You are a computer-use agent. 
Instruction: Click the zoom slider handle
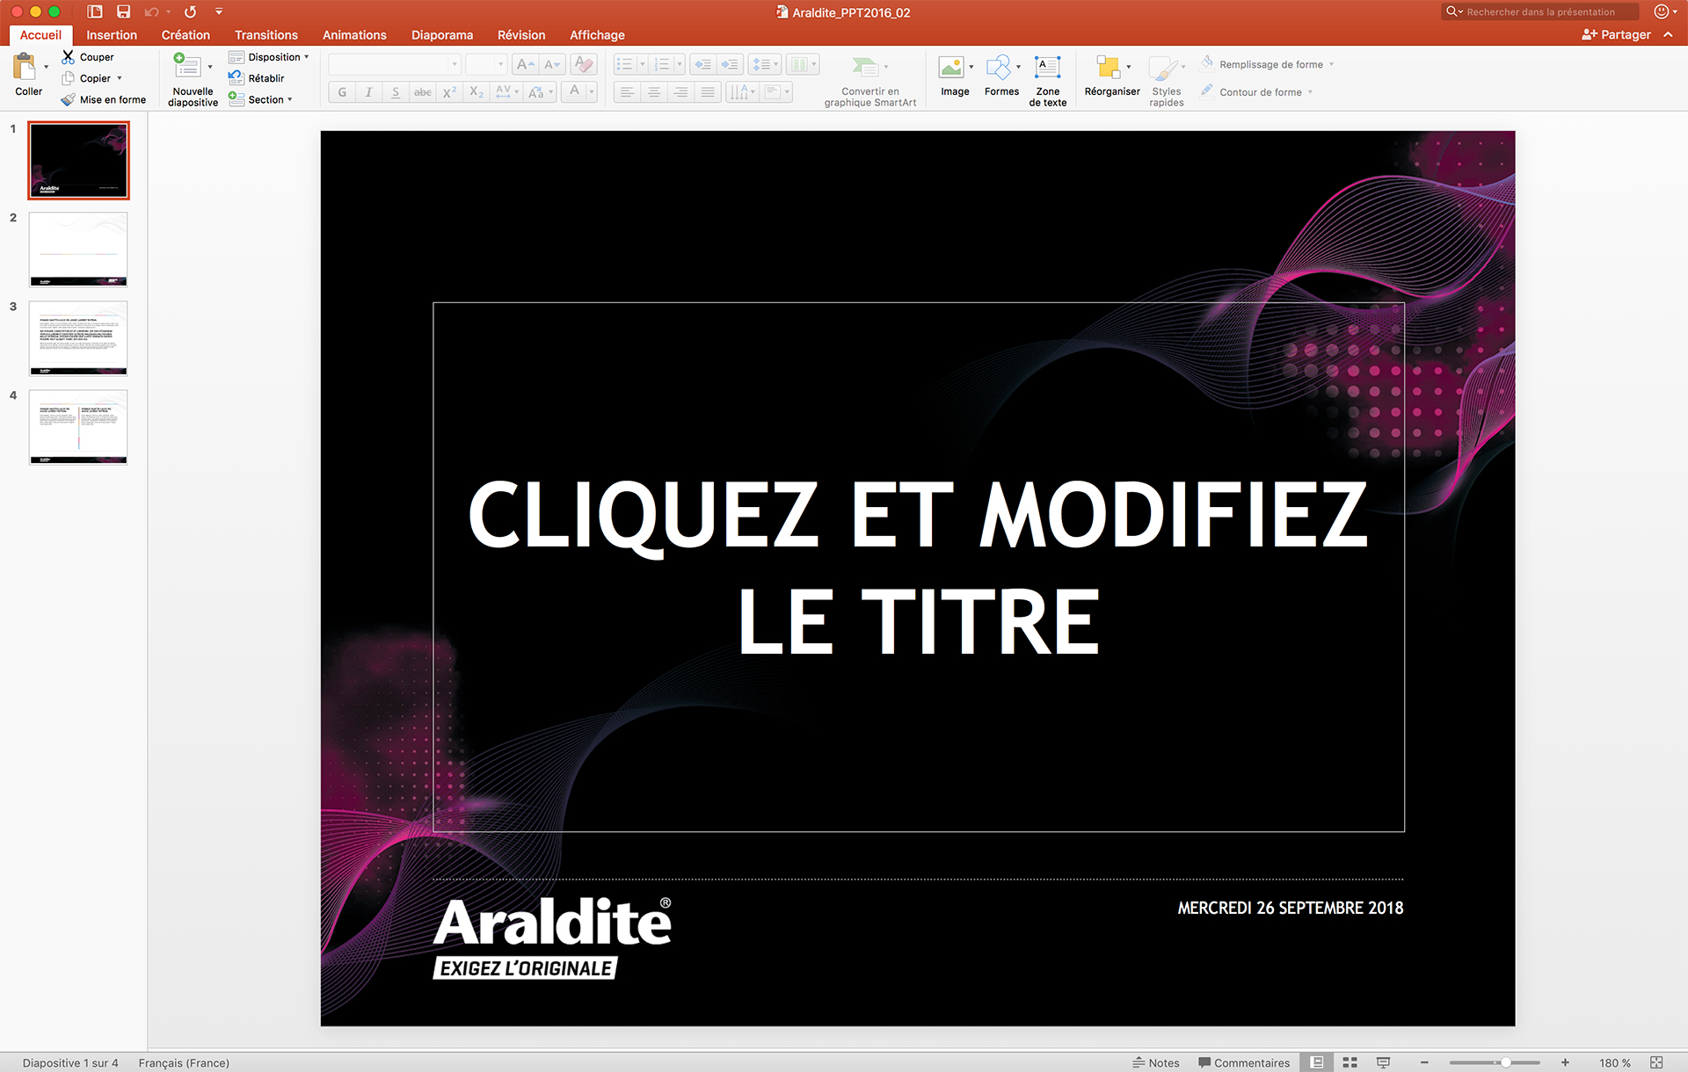(1505, 1062)
